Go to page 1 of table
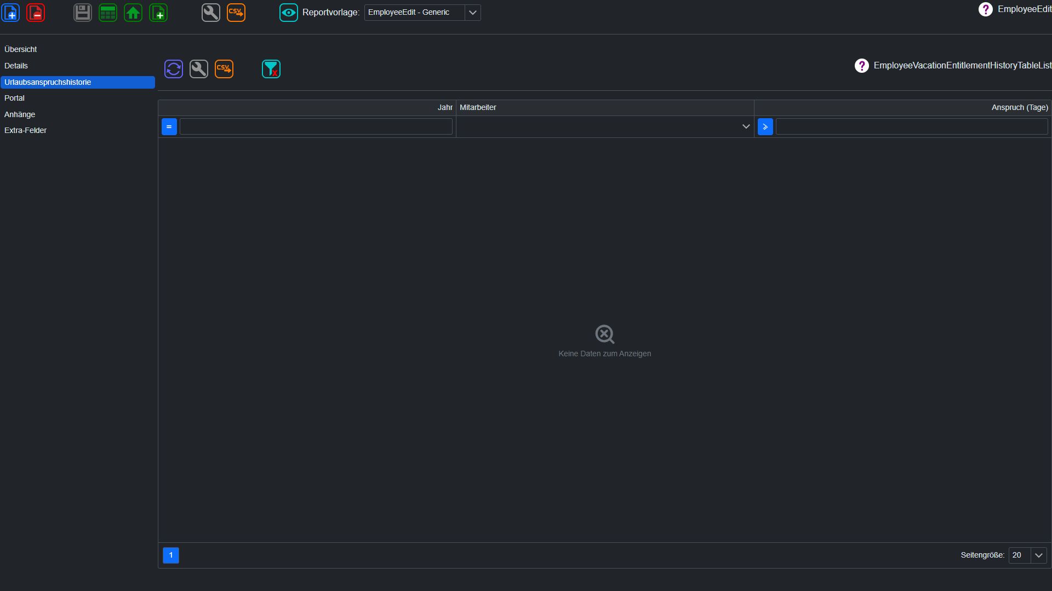The height and width of the screenshot is (591, 1052). click(171, 555)
